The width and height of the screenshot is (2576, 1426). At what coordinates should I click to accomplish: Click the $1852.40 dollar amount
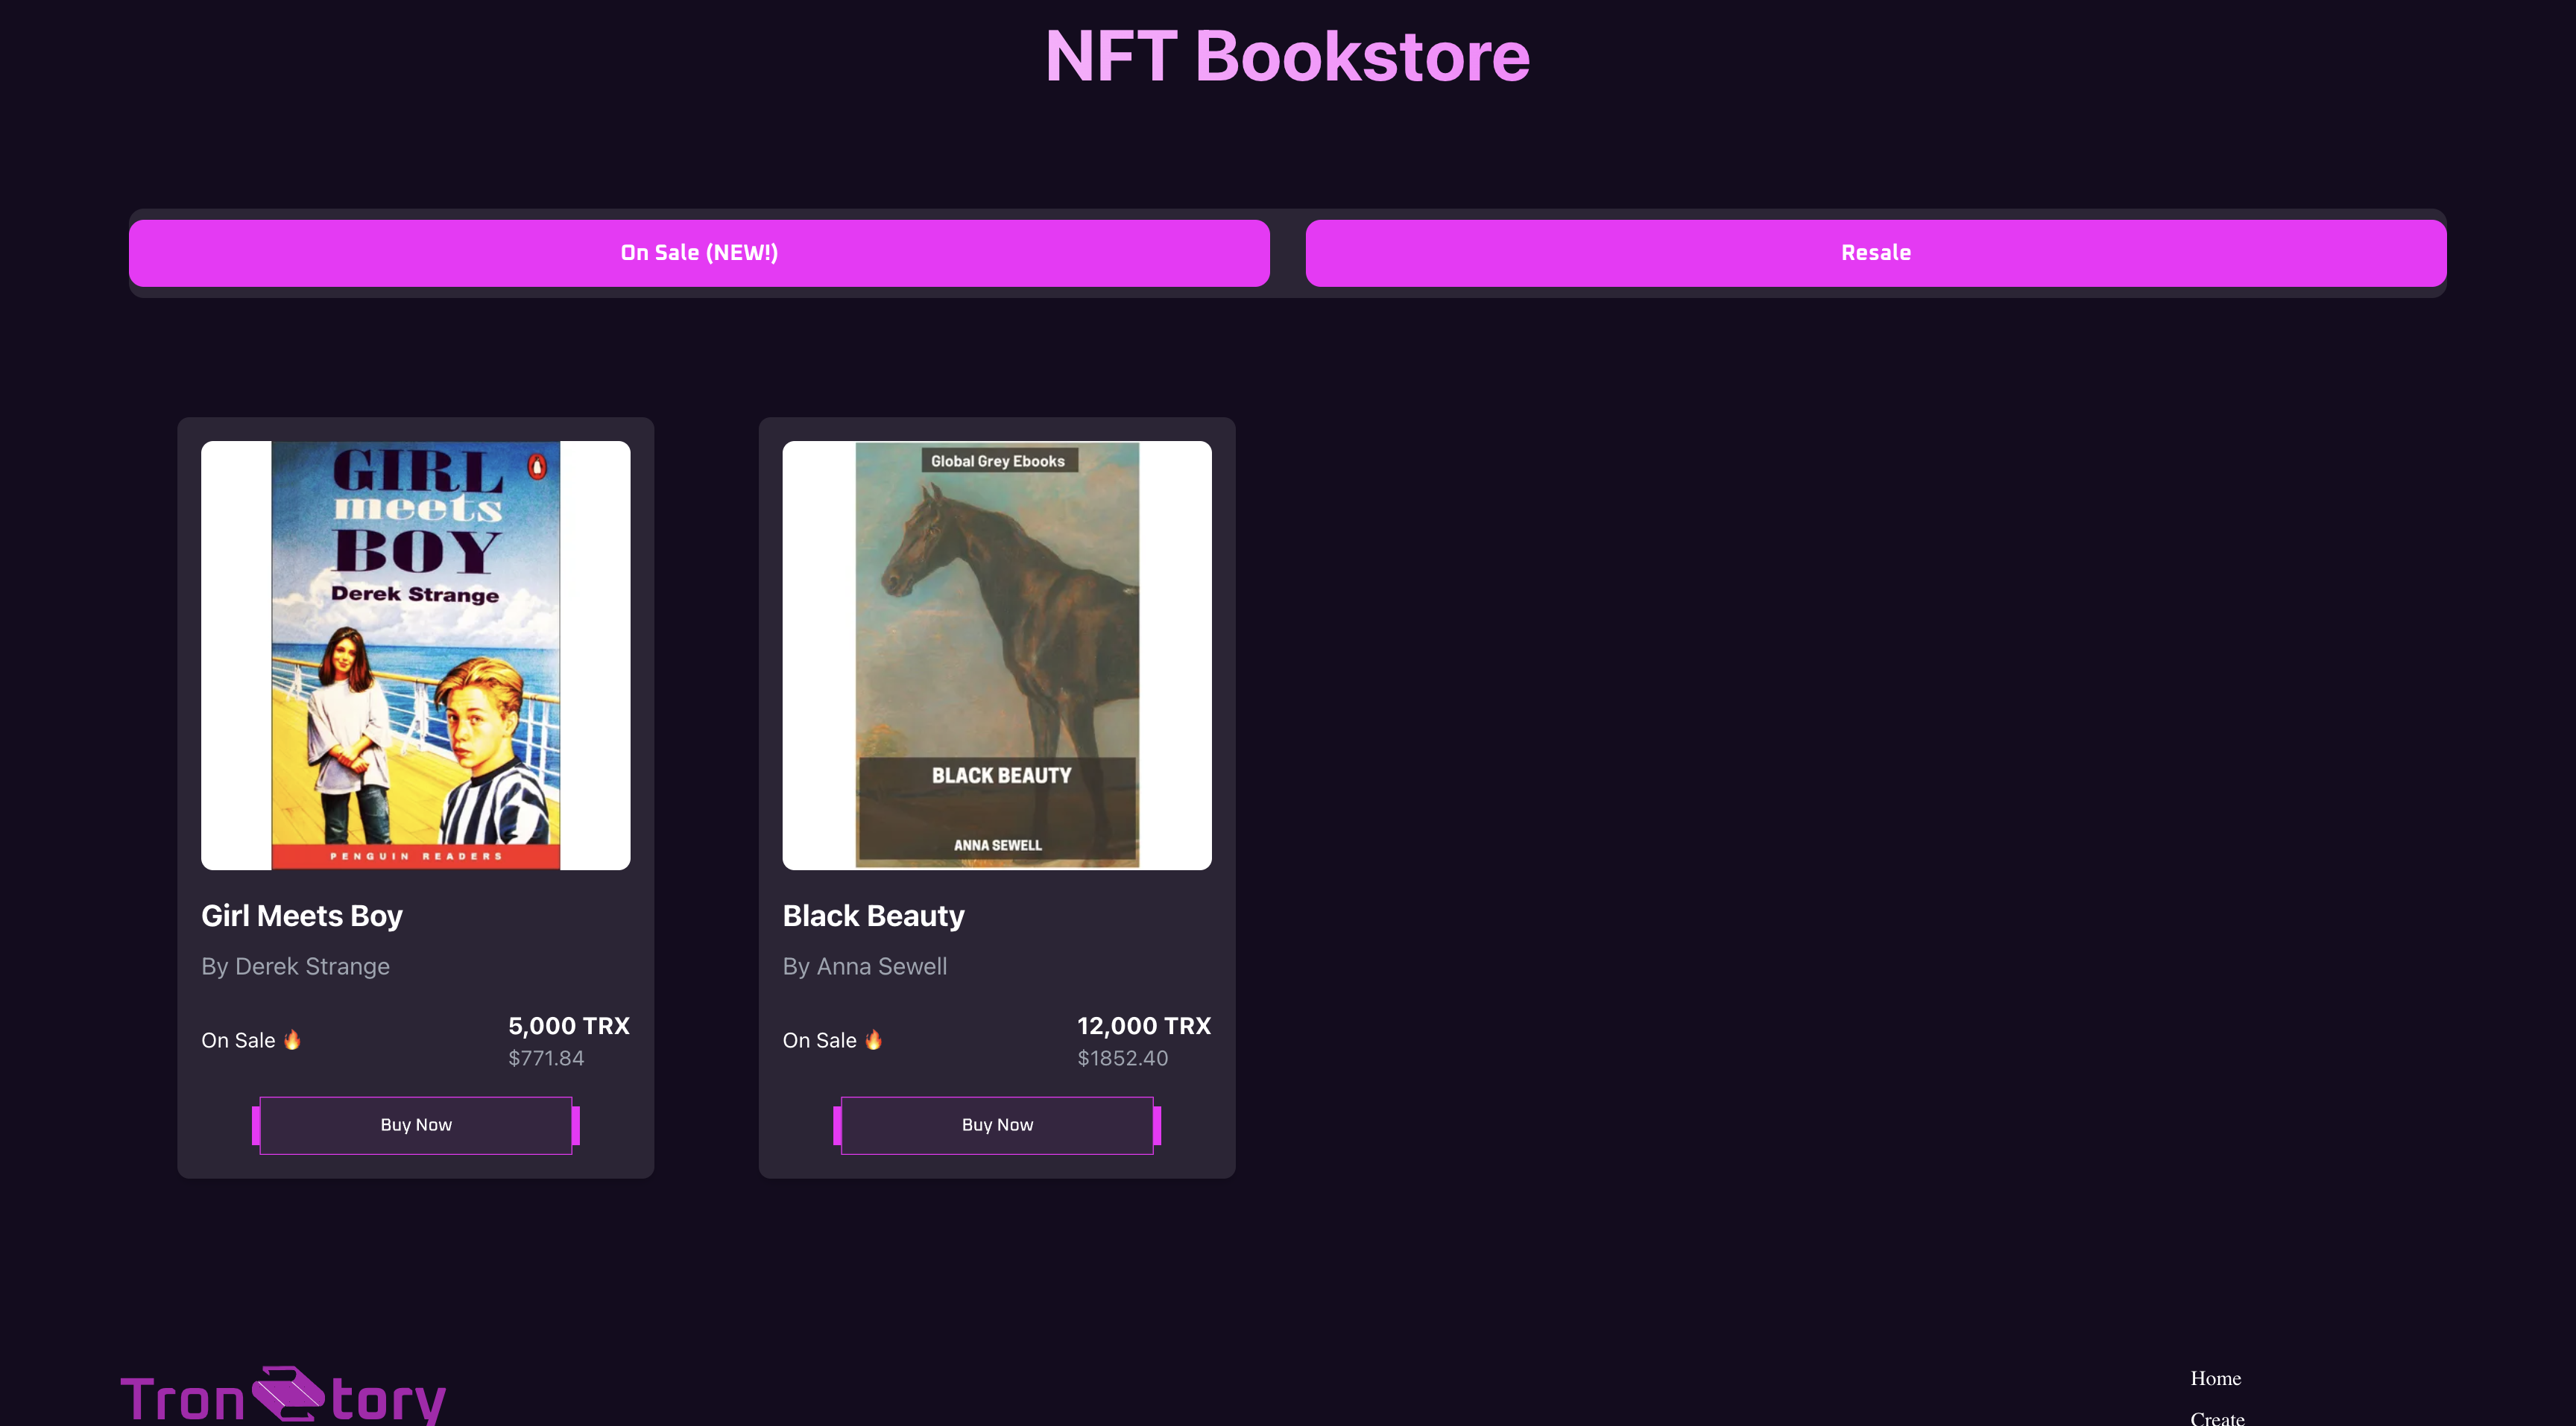click(1122, 1058)
